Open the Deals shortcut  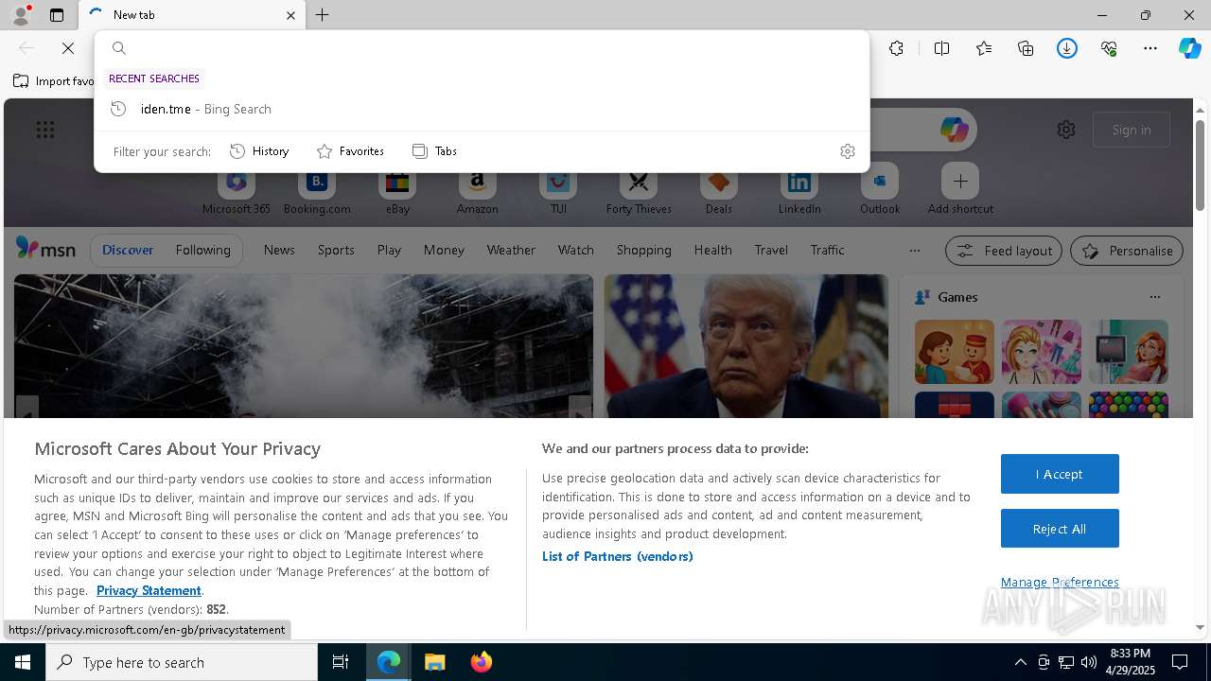click(719, 192)
